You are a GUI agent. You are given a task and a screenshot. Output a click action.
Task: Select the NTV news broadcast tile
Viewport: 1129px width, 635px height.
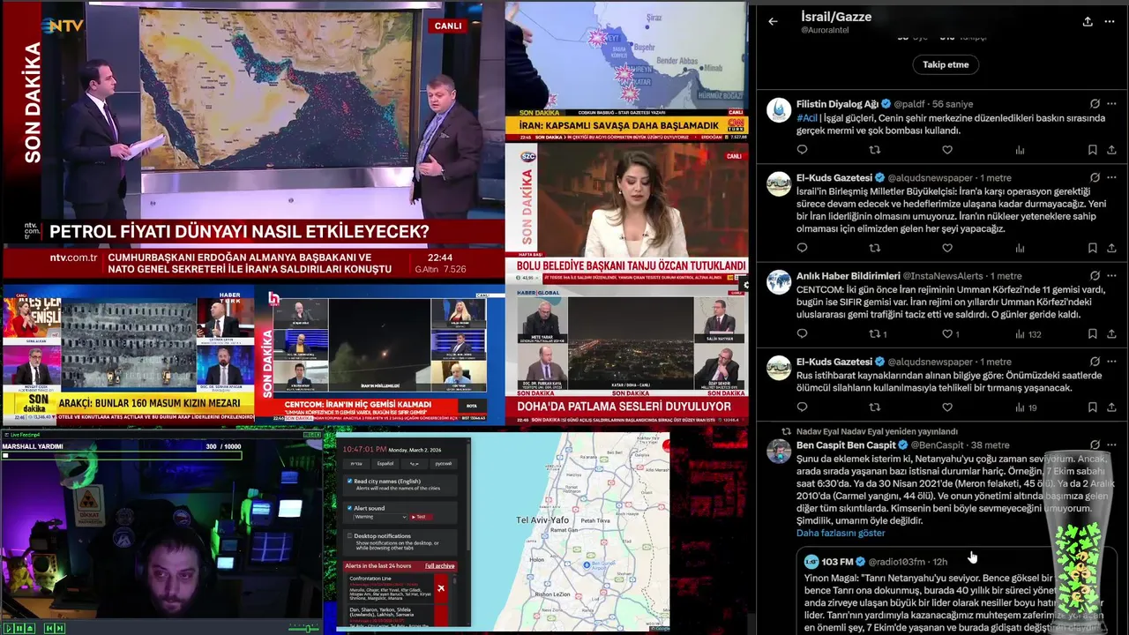(x=252, y=141)
